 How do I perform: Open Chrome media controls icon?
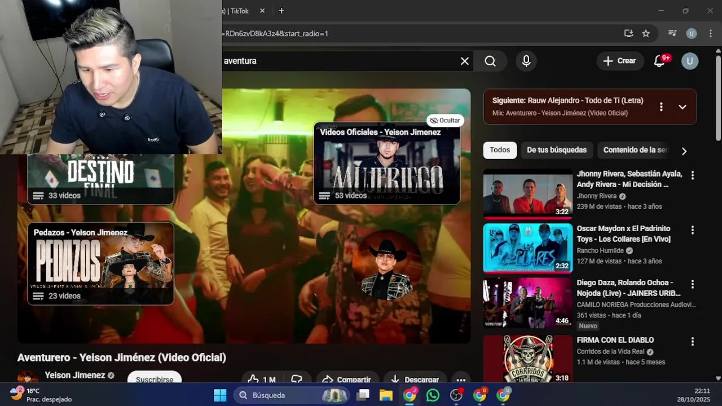(672, 33)
